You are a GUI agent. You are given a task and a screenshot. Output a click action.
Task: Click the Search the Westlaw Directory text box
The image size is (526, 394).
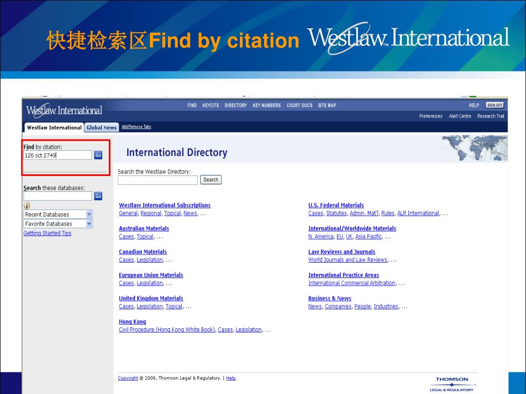click(158, 180)
